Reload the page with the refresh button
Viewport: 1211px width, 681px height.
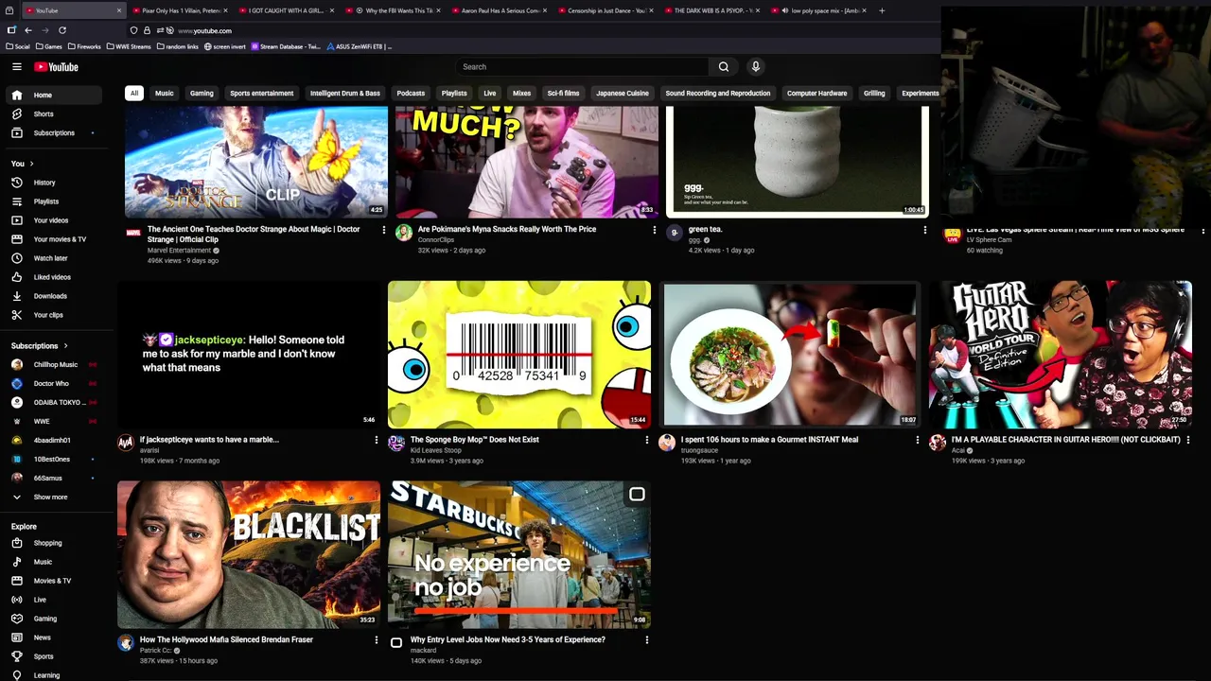coord(62,30)
